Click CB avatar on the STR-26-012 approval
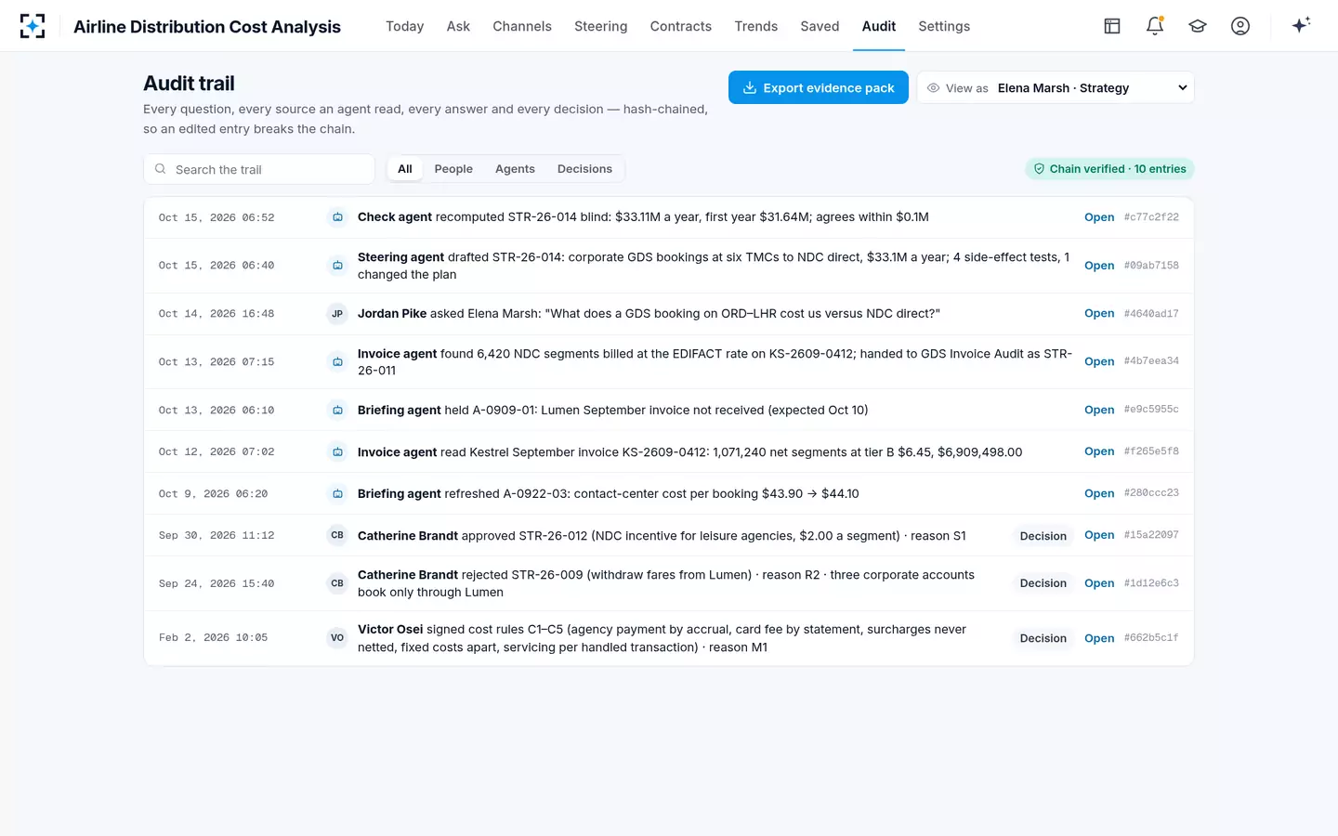This screenshot has height=836, width=1338. pos(337,535)
